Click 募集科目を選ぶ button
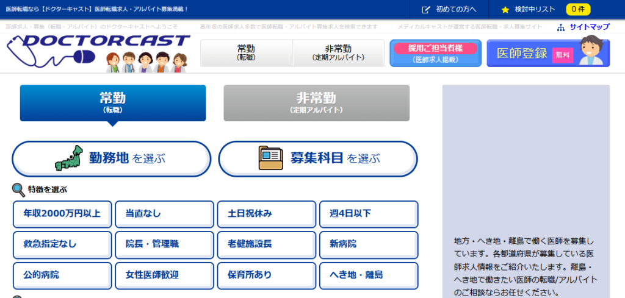Viewport: 625px width, 298px height. pos(317,158)
